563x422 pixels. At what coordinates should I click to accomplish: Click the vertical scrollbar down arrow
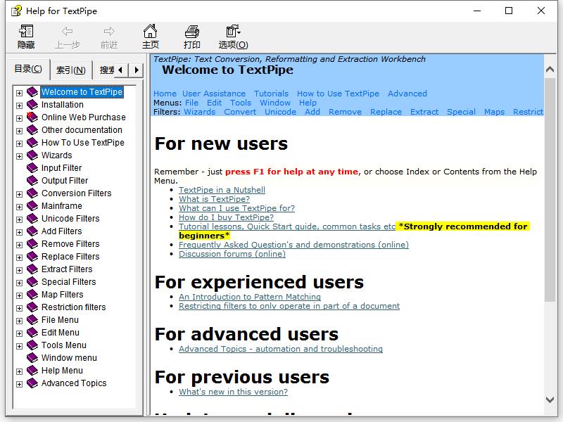click(551, 399)
